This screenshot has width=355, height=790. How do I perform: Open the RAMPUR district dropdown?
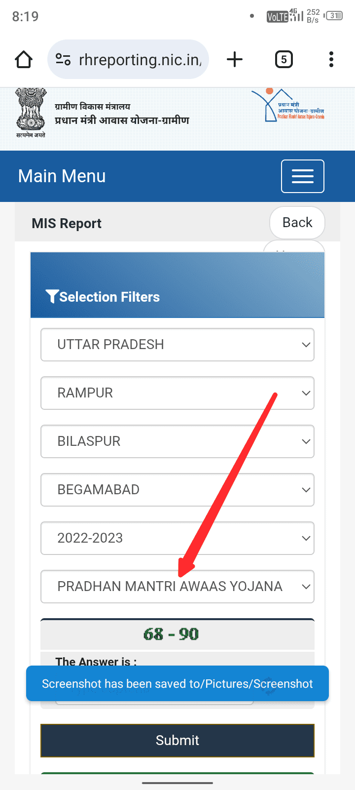tap(177, 393)
